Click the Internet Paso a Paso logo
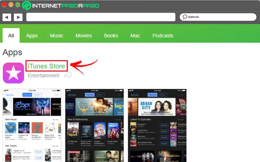The width and height of the screenshot is (260, 162). 61,6
